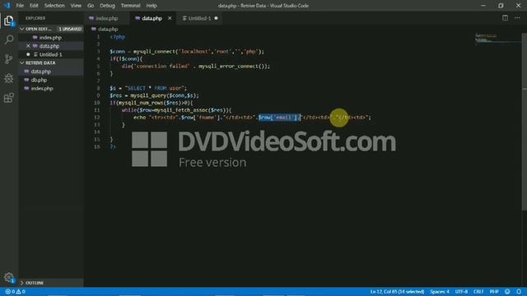Click the VS Code logo icon

tap(7, 6)
